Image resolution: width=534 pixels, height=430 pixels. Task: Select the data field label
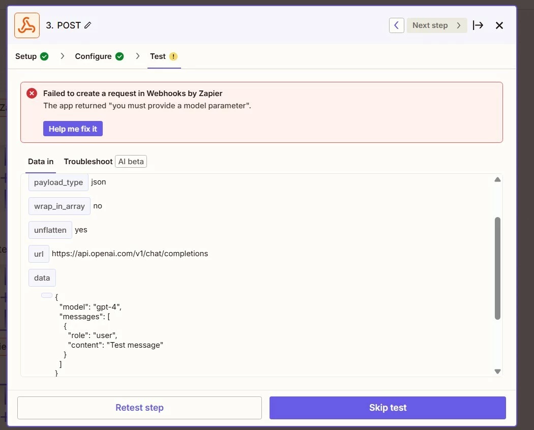(42, 278)
